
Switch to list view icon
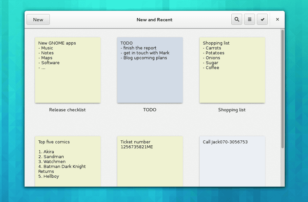point(249,19)
